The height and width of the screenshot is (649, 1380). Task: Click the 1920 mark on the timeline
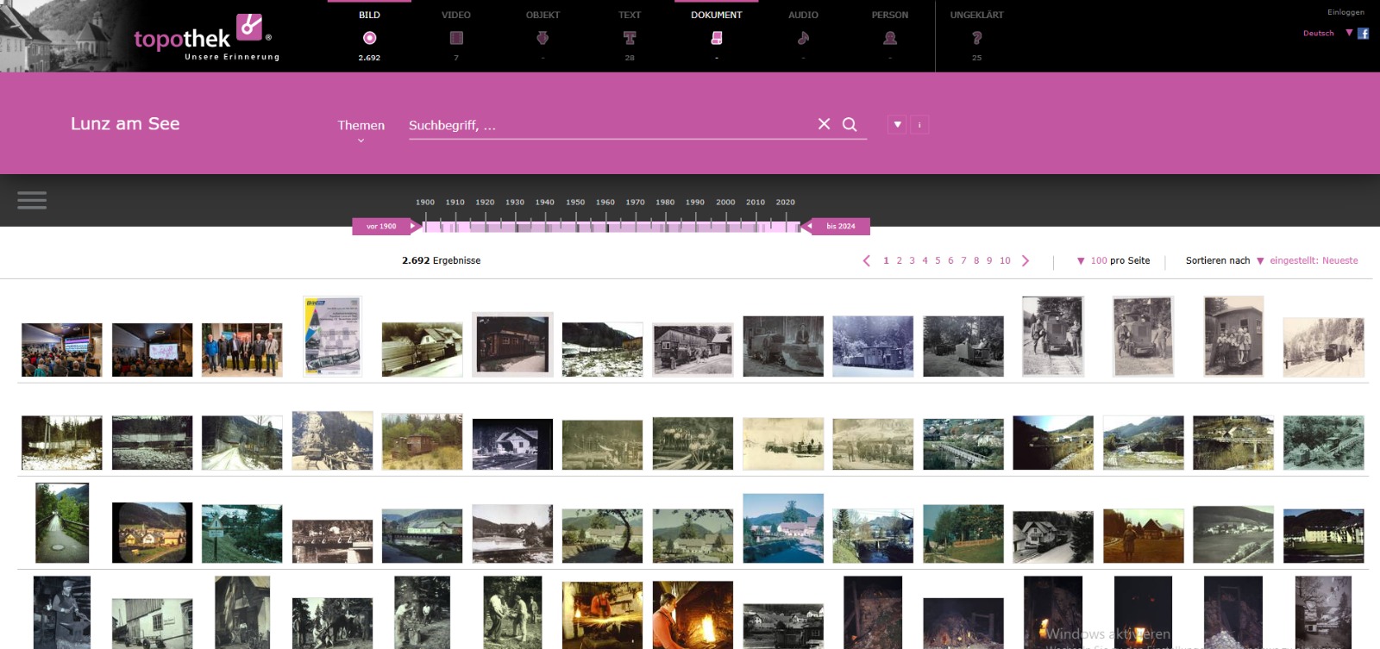[x=485, y=203]
